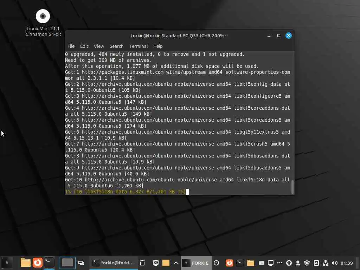Expand the upward chevron arrow in the panel
Screen dimensions: 360x270
pyautogui.click(x=176, y=263)
